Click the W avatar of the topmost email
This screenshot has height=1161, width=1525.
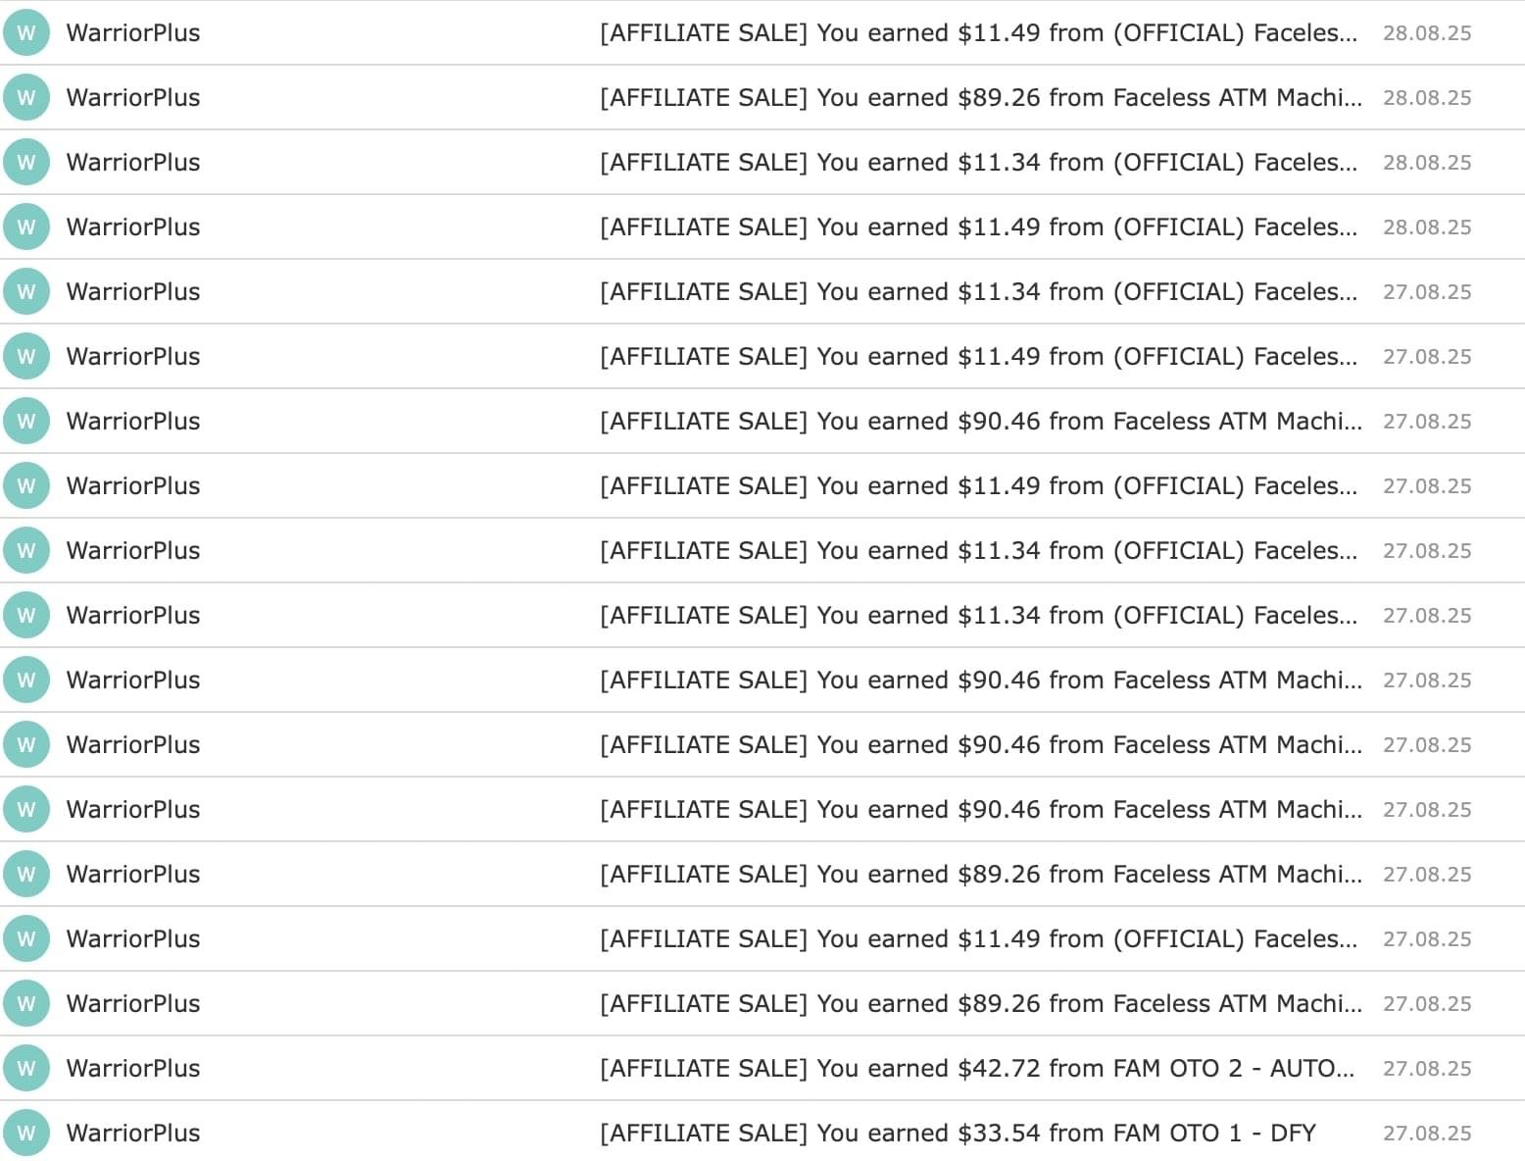[x=26, y=32]
